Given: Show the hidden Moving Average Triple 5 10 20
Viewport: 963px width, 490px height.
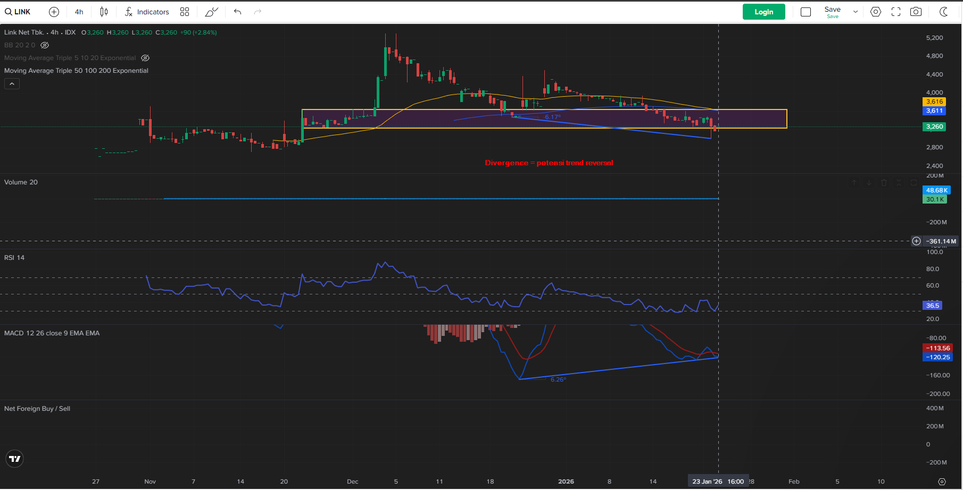Looking at the screenshot, I should (x=145, y=58).
